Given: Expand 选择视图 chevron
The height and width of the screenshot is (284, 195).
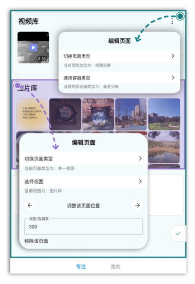Looking at the screenshot, I should (140, 181).
